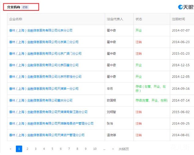Screen dimensions: 194x155
Task: Click registration date 2014-07-07
Action: point(181,31)
